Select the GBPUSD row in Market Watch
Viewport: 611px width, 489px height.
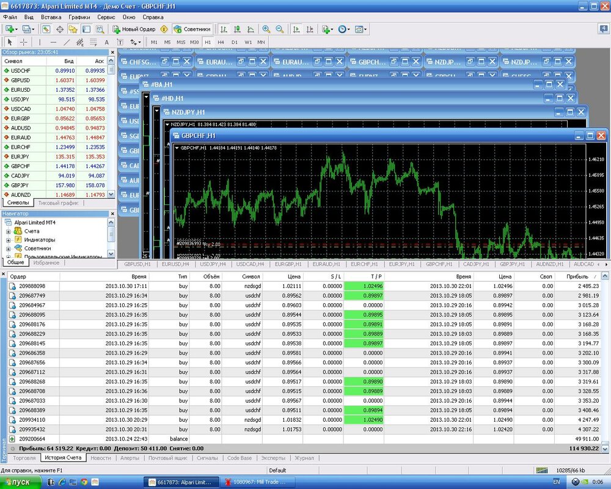[x=21, y=80]
